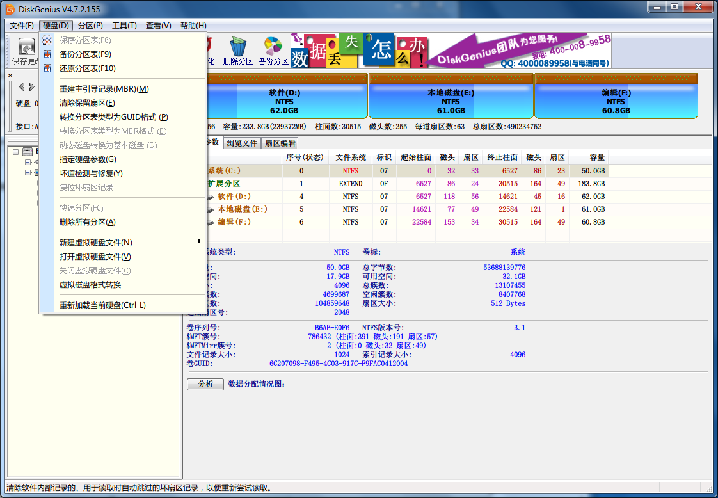718x498 pixels.
Task: Select 删除所有分区 from the disk menu
Action: pos(88,222)
